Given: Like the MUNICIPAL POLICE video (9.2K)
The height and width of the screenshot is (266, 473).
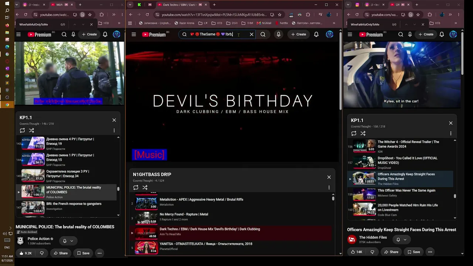Looking at the screenshot, I should pyautogui.click(x=25, y=253).
